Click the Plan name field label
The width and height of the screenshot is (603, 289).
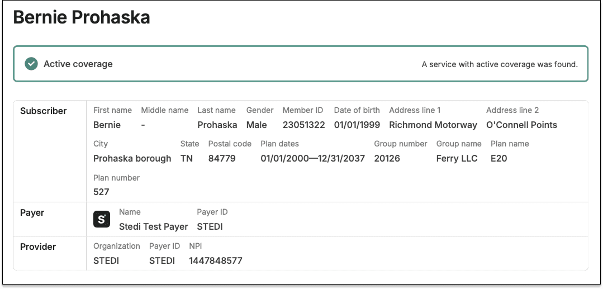510,144
